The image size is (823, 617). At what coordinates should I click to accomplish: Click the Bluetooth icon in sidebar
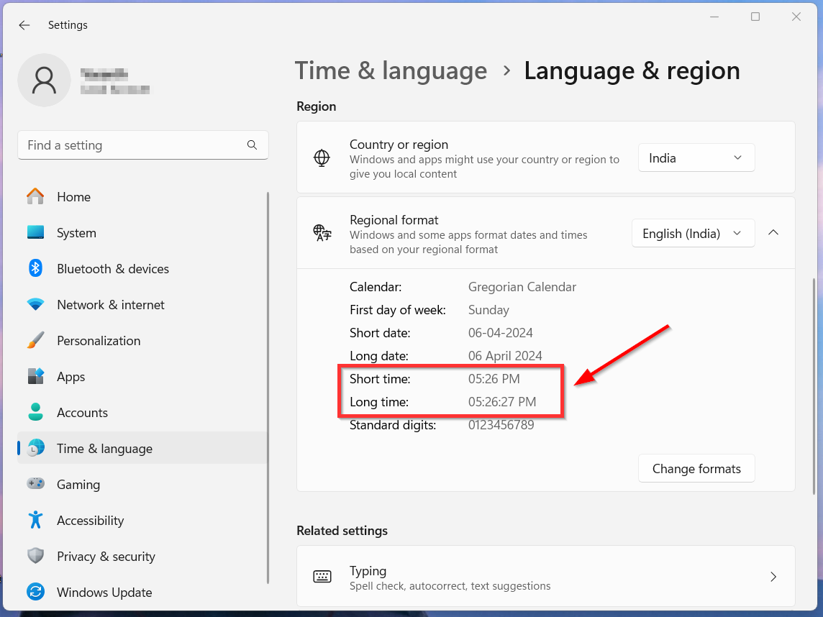(36, 269)
